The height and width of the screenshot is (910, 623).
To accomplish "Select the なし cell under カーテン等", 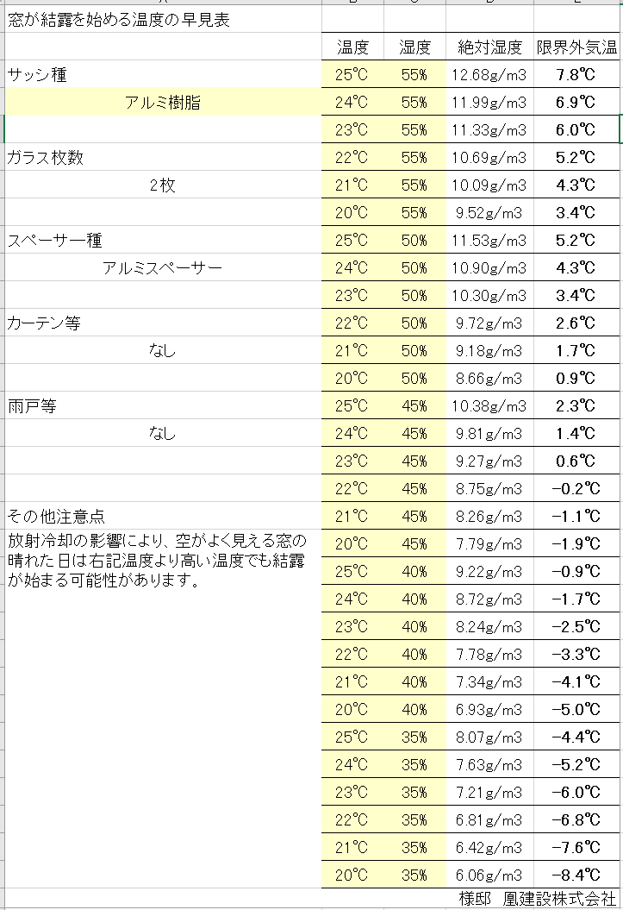I will [x=163, y=350].
